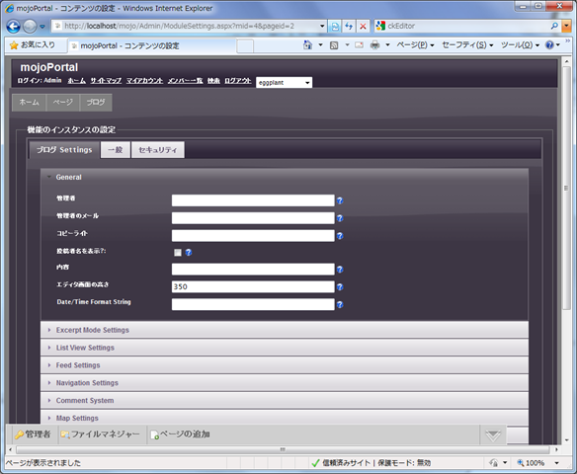The width and height of the screenshot is (577, 474).
Task: Expand the Navigation Settings section
Action: tap(285, 383)
